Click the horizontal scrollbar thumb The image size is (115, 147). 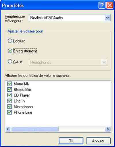click(35, 129)
